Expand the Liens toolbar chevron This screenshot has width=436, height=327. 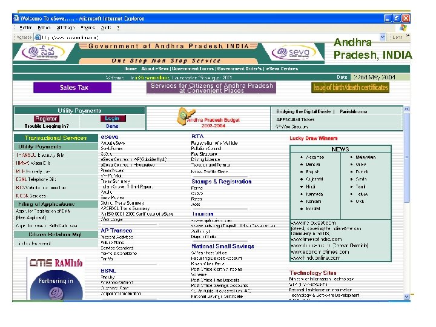pyautogui.click(x=408, y=36)
